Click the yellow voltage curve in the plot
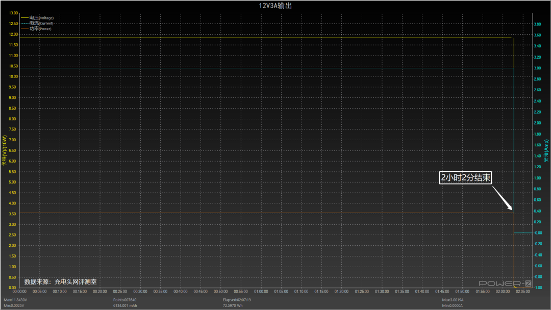 [267, 38]
